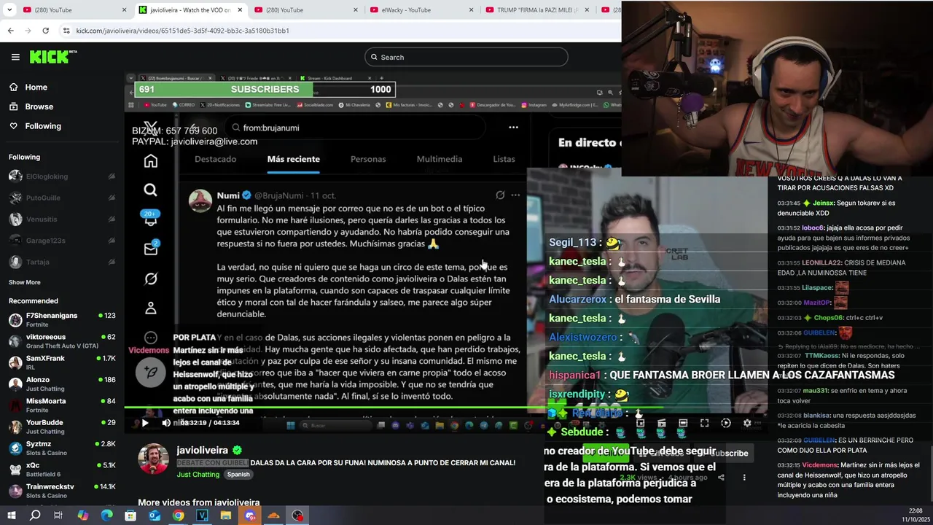
Task: Click the from:brujanumi X search box
Action: [354, 128]
